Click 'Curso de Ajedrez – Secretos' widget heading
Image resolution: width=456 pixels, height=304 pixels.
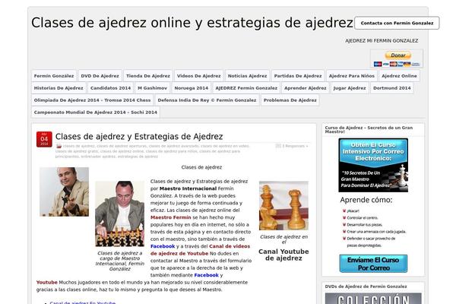coord(369,129)
